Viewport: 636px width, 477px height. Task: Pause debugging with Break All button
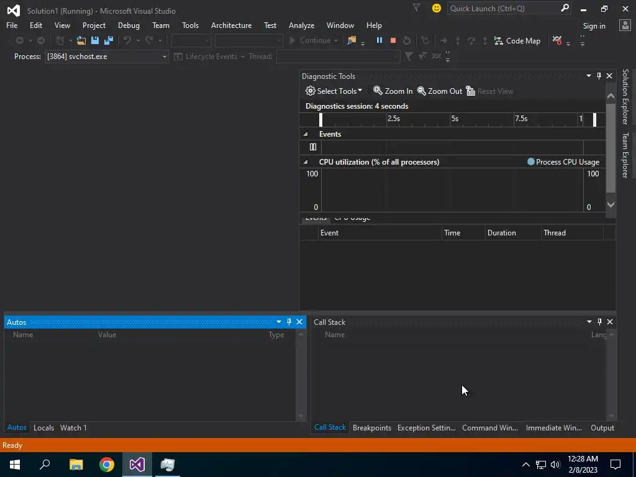[x=379, y=40]
